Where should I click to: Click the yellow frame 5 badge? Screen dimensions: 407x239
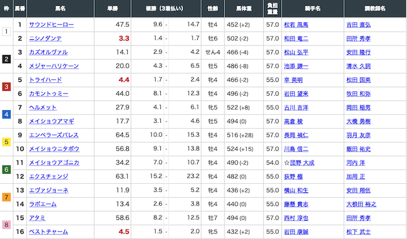coord(6,142)
